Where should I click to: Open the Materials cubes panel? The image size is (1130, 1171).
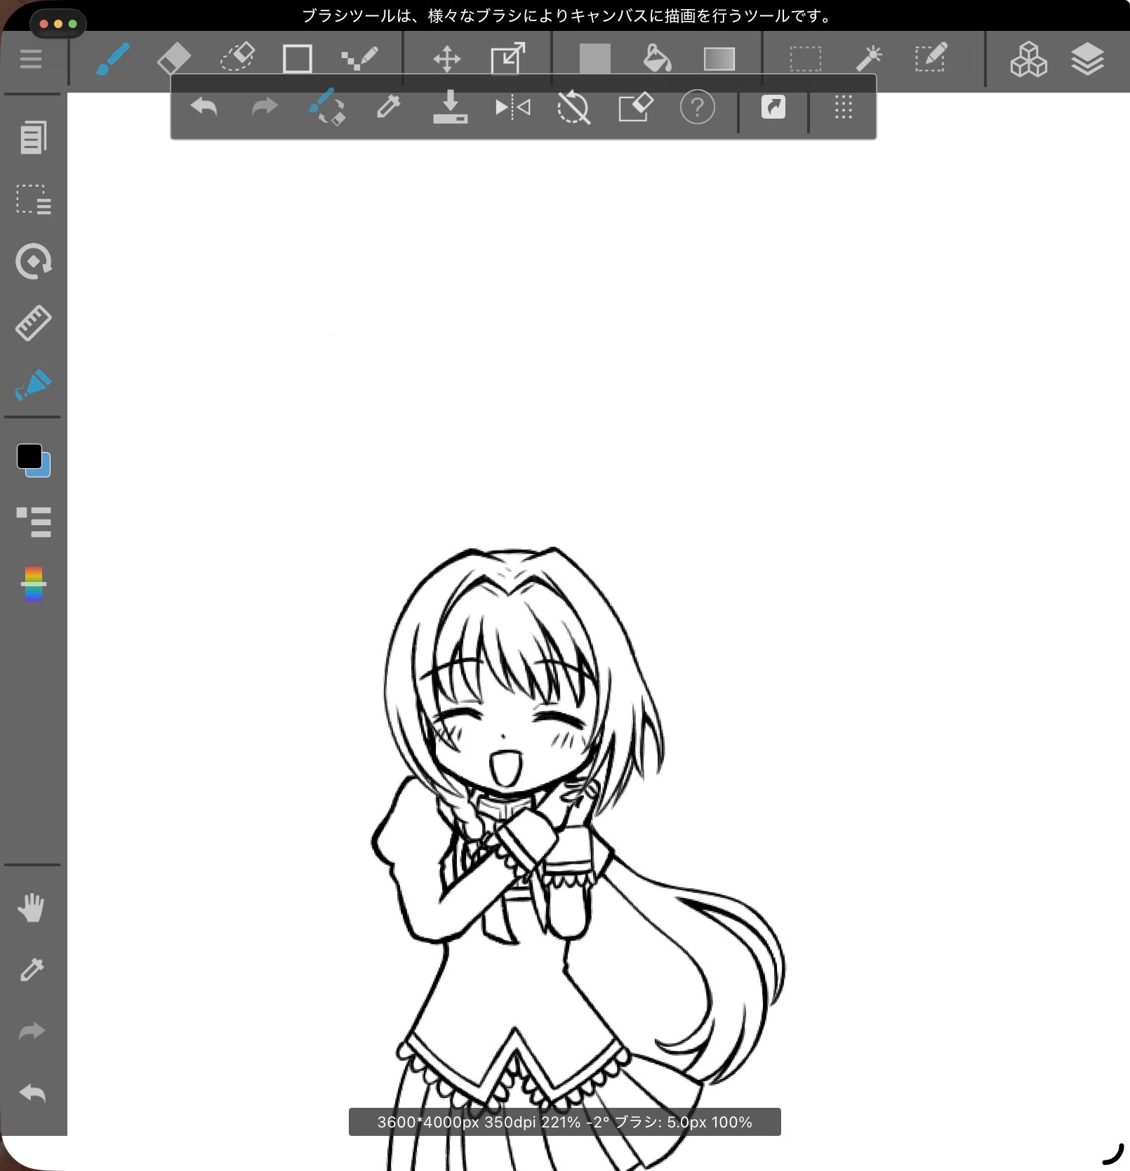1028,59
